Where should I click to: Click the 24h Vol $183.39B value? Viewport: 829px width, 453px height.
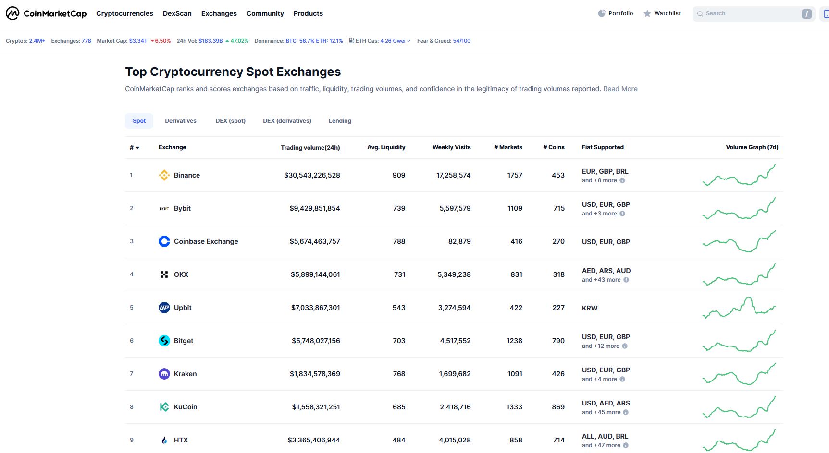(x=210, y=41)
